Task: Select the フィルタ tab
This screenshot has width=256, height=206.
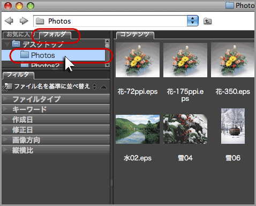Action: pos(18,75)
